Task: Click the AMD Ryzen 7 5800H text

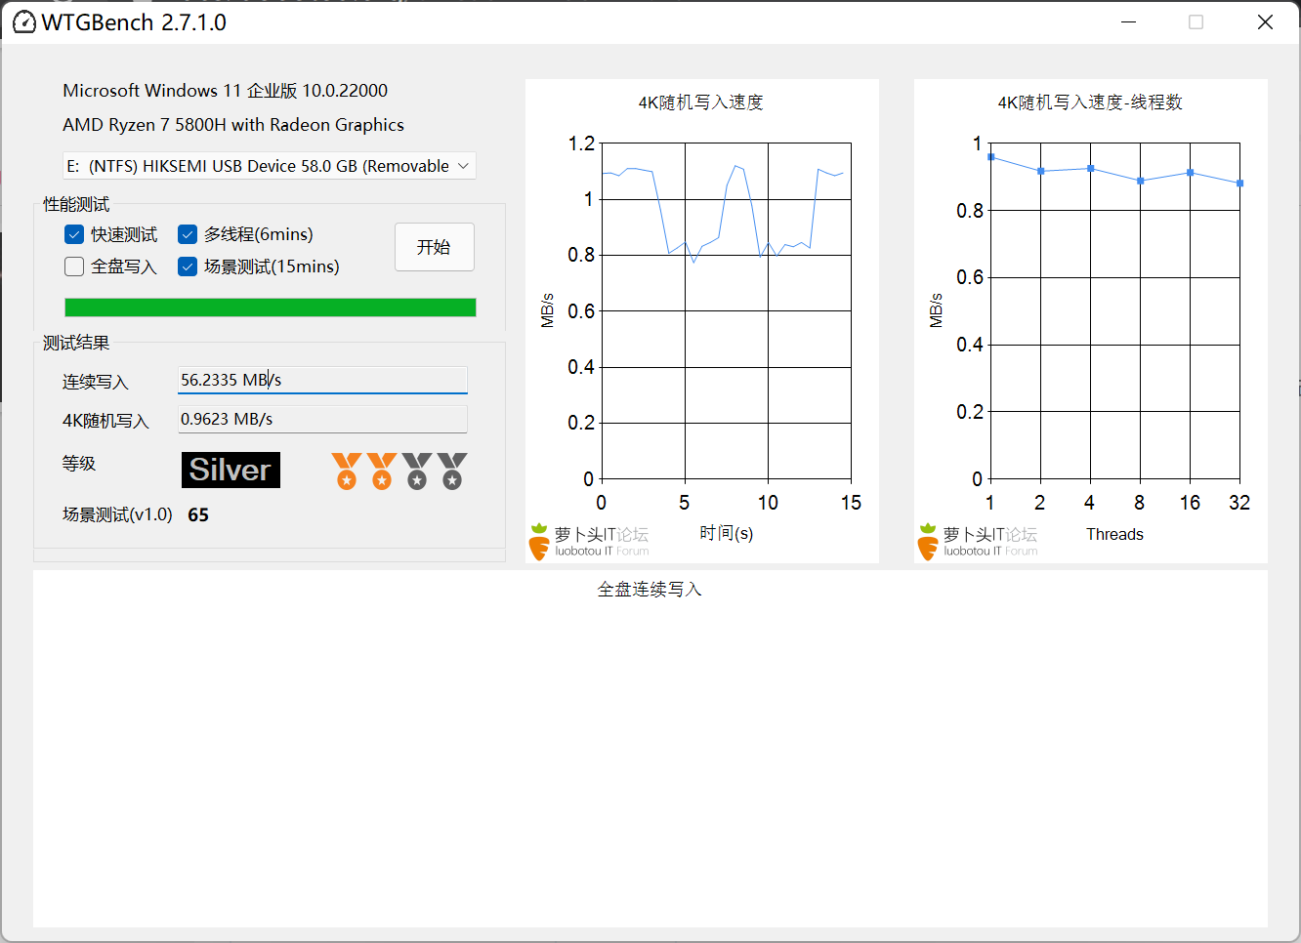Action: [233, 125]
